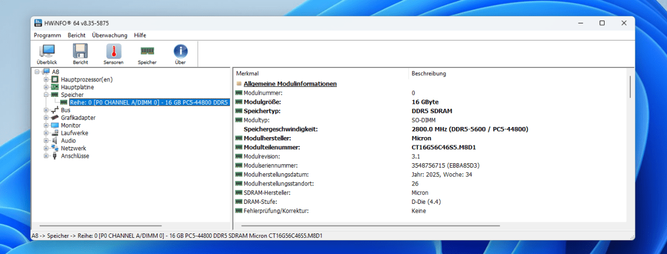The height and width of the screenshot is (254, 667).
Task: Open the Hilfe menu
Action: [x=140, y=35]
